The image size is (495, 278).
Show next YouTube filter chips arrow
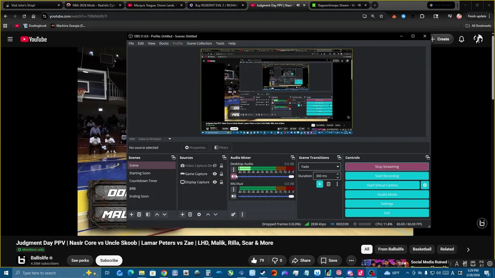click(468, 249)
